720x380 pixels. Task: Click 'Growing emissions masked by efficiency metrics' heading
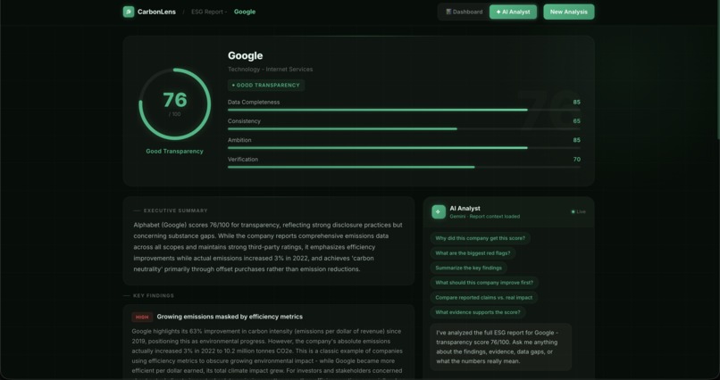coord(230,317)
